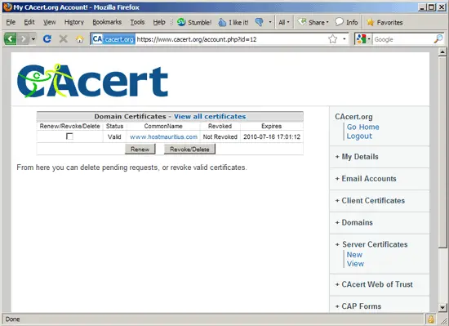449x326 pixels.
Task: Open the Help menu
Action: [159, 22]
